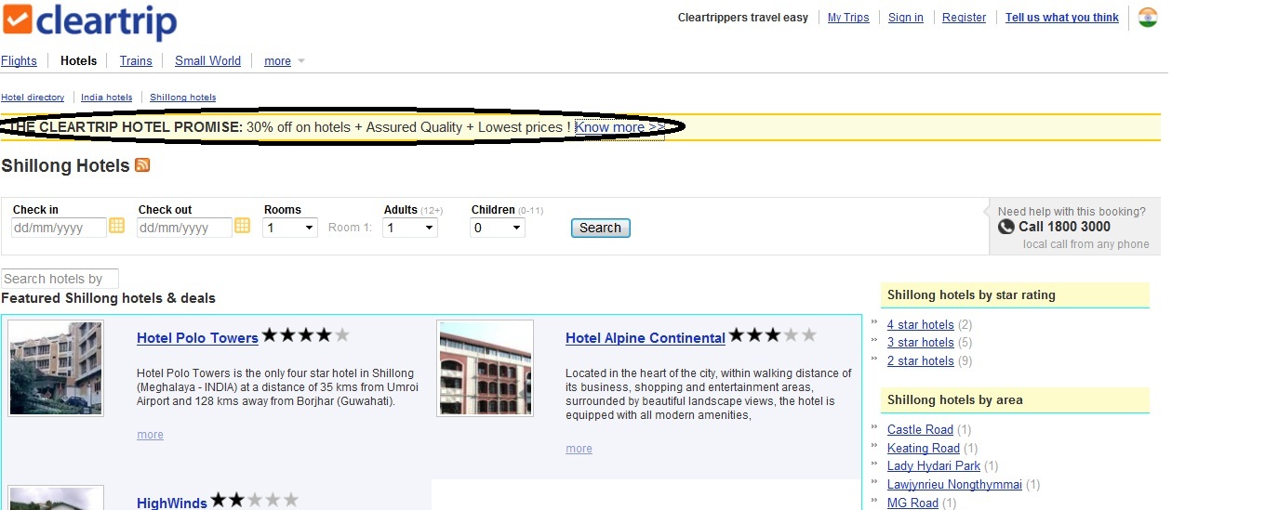
Task: Open the Children dropdown
Action: 498,228
